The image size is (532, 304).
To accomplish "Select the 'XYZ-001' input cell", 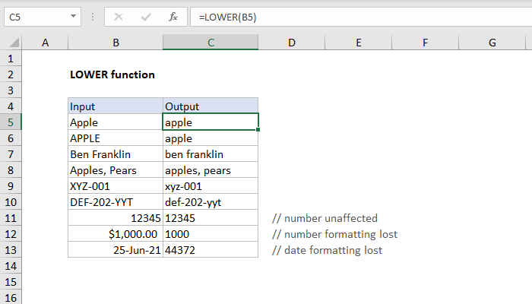I will pos(116,186).
